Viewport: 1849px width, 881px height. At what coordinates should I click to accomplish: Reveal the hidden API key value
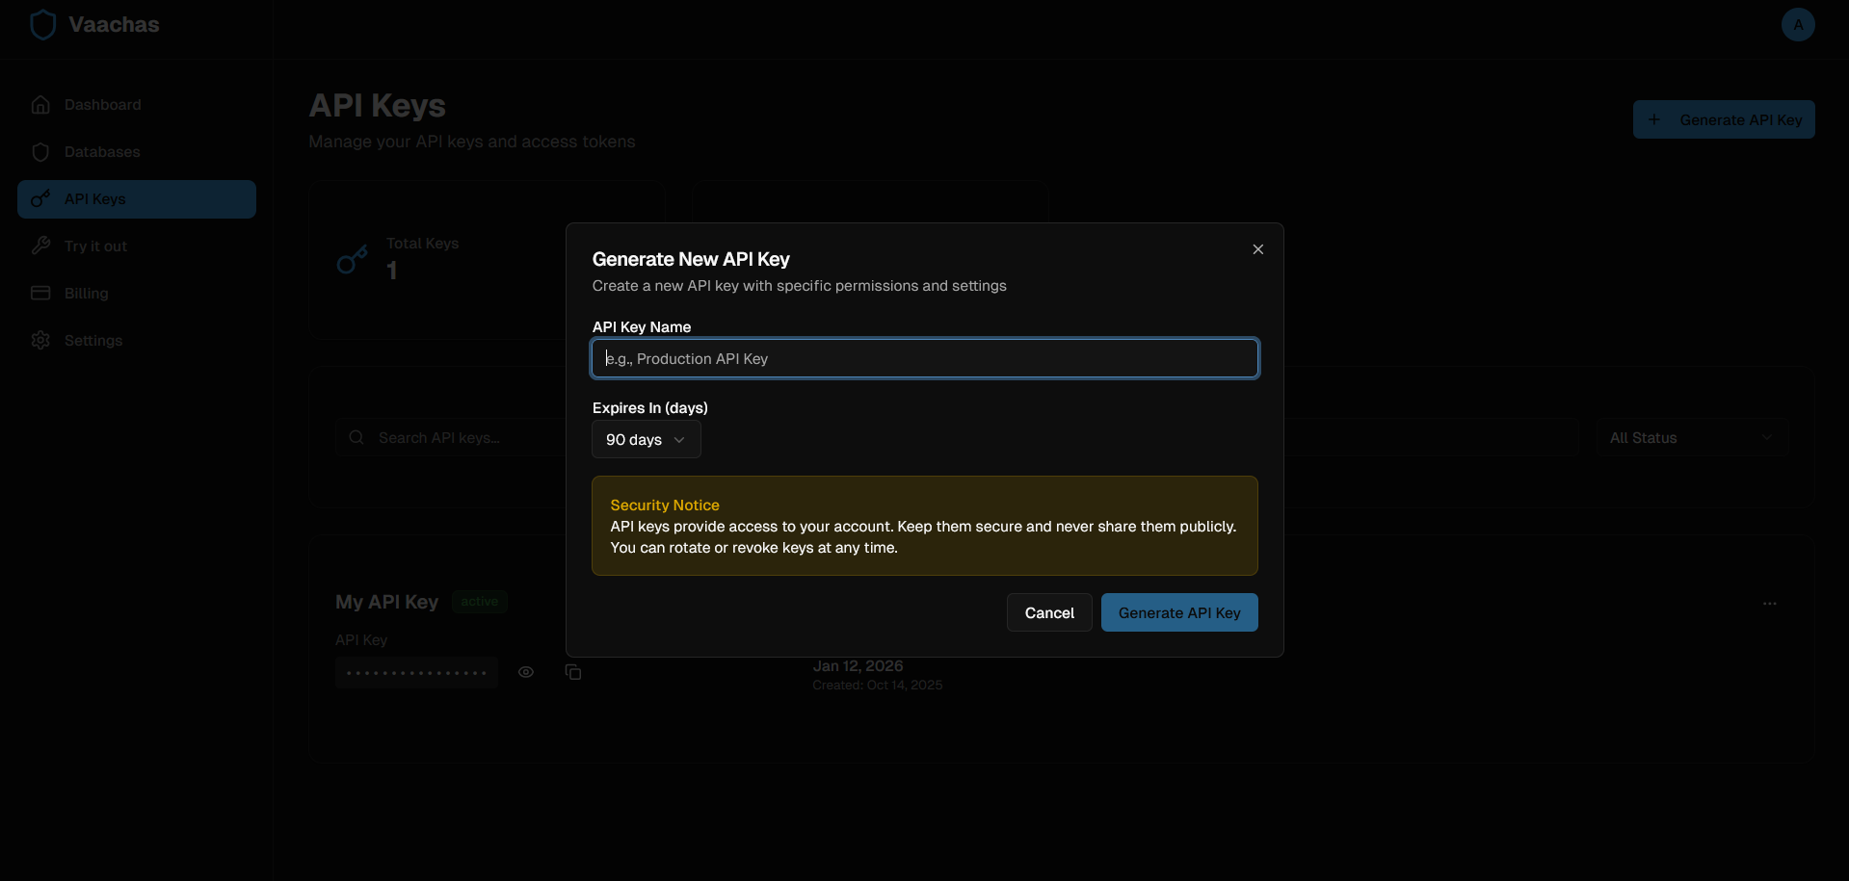point(526,672)
